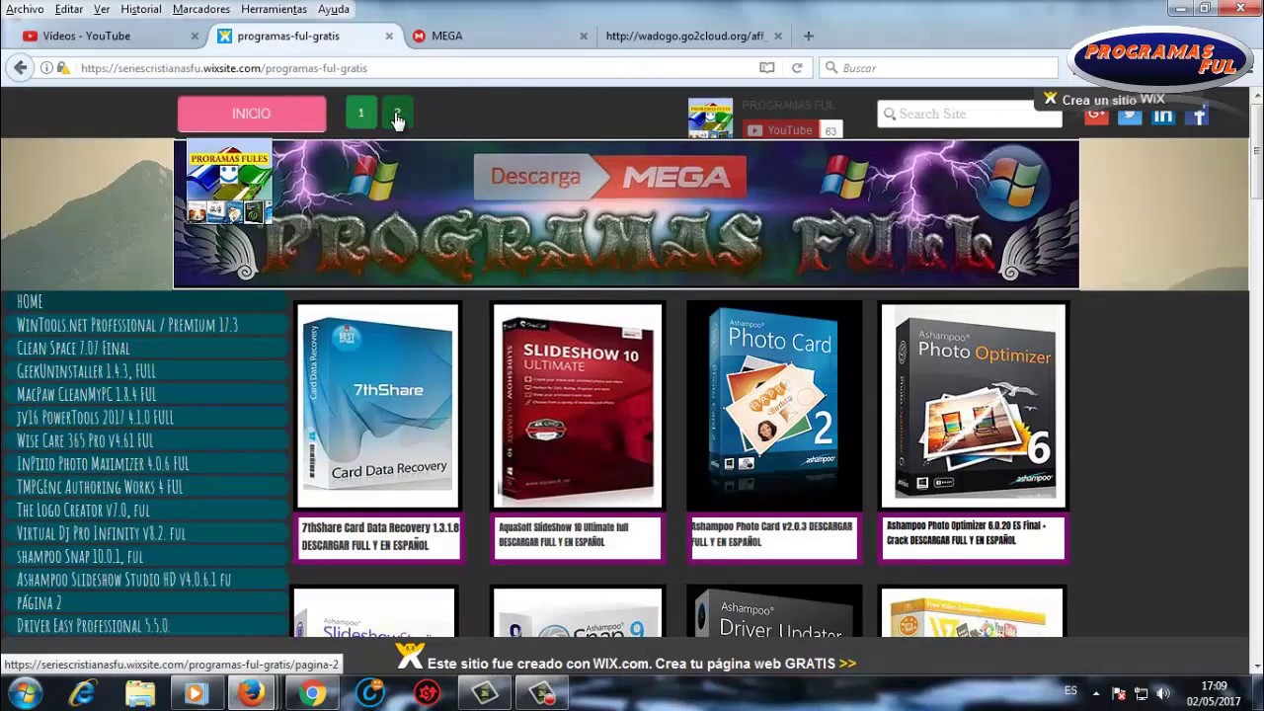This screenshot has width=1264, height=711.
Task: Open the 7thShare Card Data Recovery thumbnail
Action: click(377, 406)
